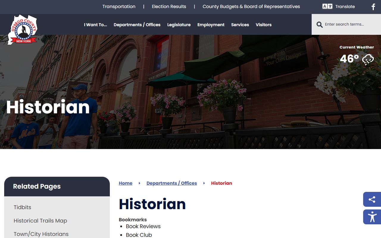This screenshot has height=238, width=381.
Task: Click the Bookmarks heading text
Action: coord(133,220)
